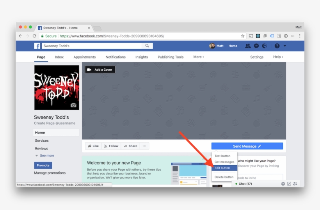The width and height of the screenshot is (320, 210).
Task: Start a new chat message icon
Action: (x=289, y=184)
